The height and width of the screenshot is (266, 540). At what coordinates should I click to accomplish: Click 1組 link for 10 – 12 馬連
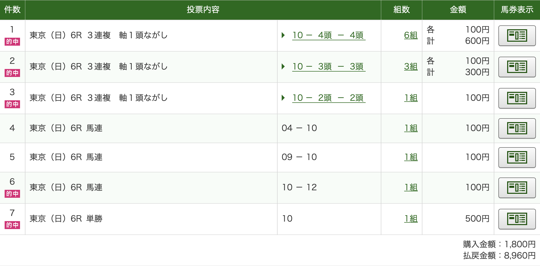coord(411,187)
